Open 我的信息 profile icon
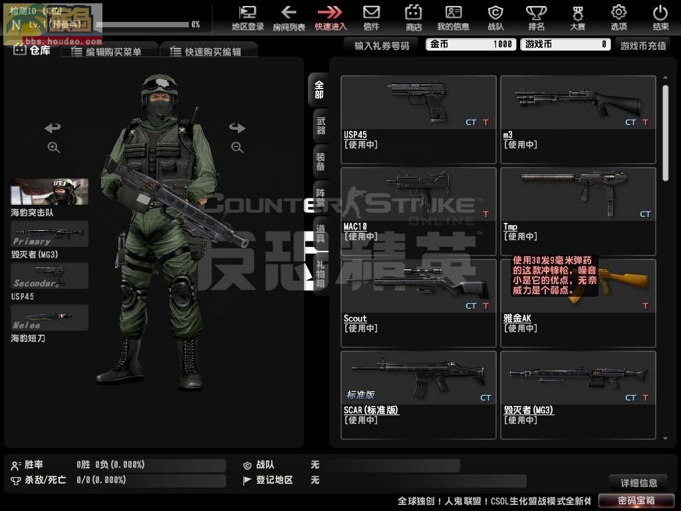The image size is (681, 511). click(x=453, y=18)
